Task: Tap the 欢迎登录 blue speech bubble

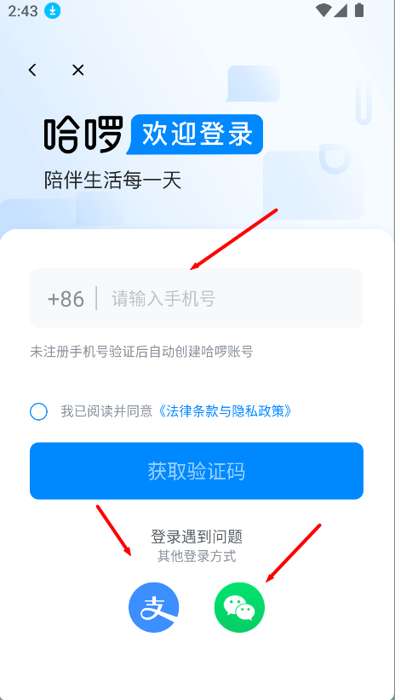Action: tap(195, 135)
